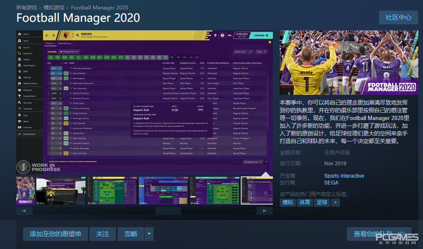
Task: Select the second thumbnail showing an office scene
Action: tap(61, 191)
